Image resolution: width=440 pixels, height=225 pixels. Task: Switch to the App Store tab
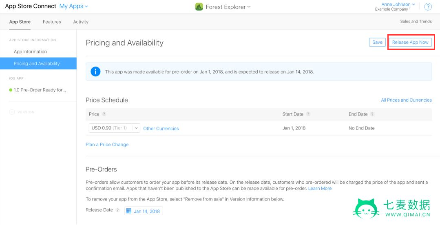20,22
